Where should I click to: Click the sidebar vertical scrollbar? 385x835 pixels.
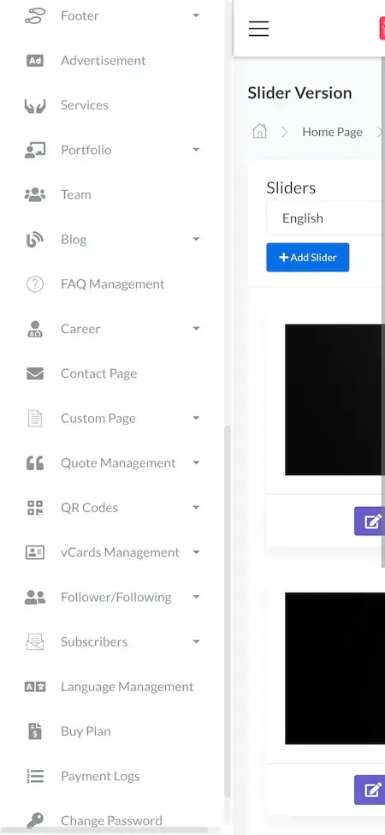[228, 611]
